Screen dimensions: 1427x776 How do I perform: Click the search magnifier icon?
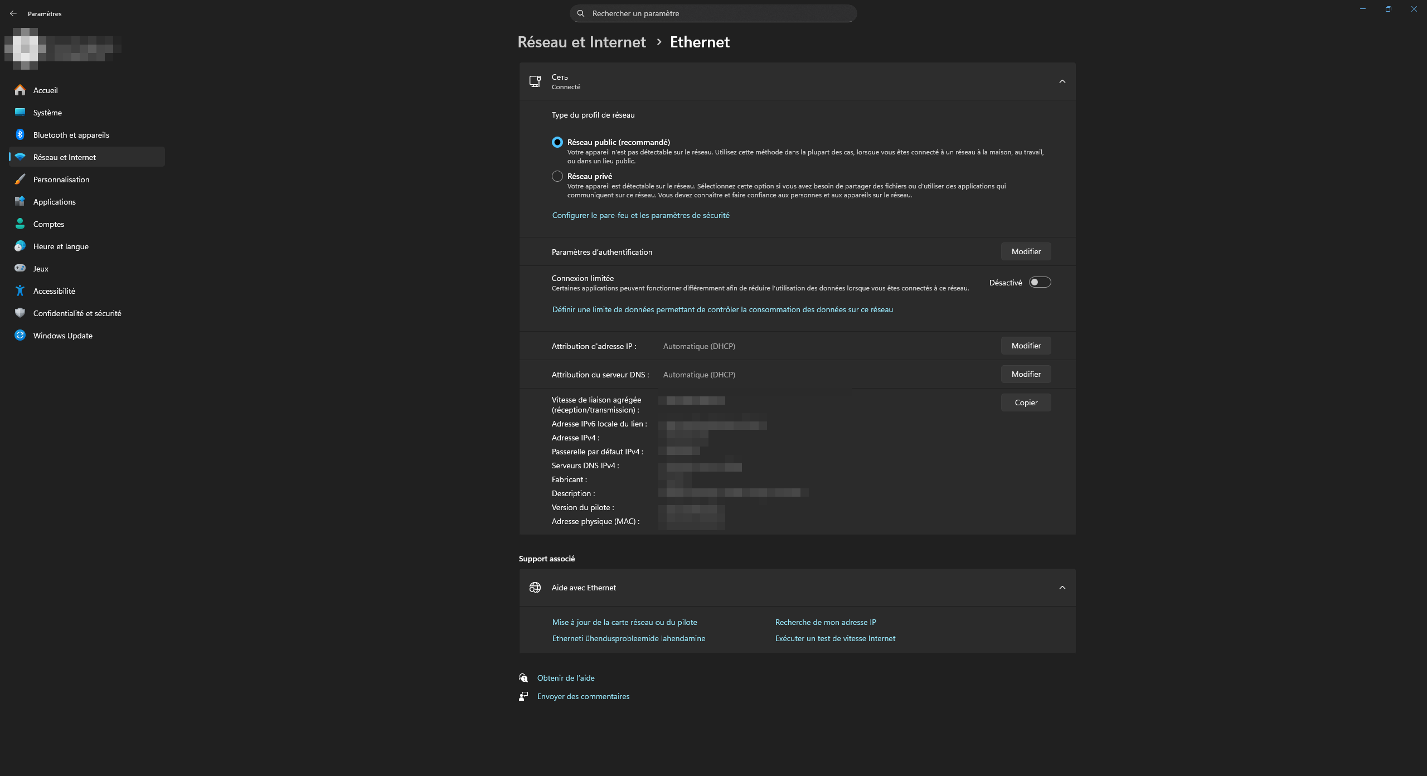pyautogui.click(x=581, y=13)
